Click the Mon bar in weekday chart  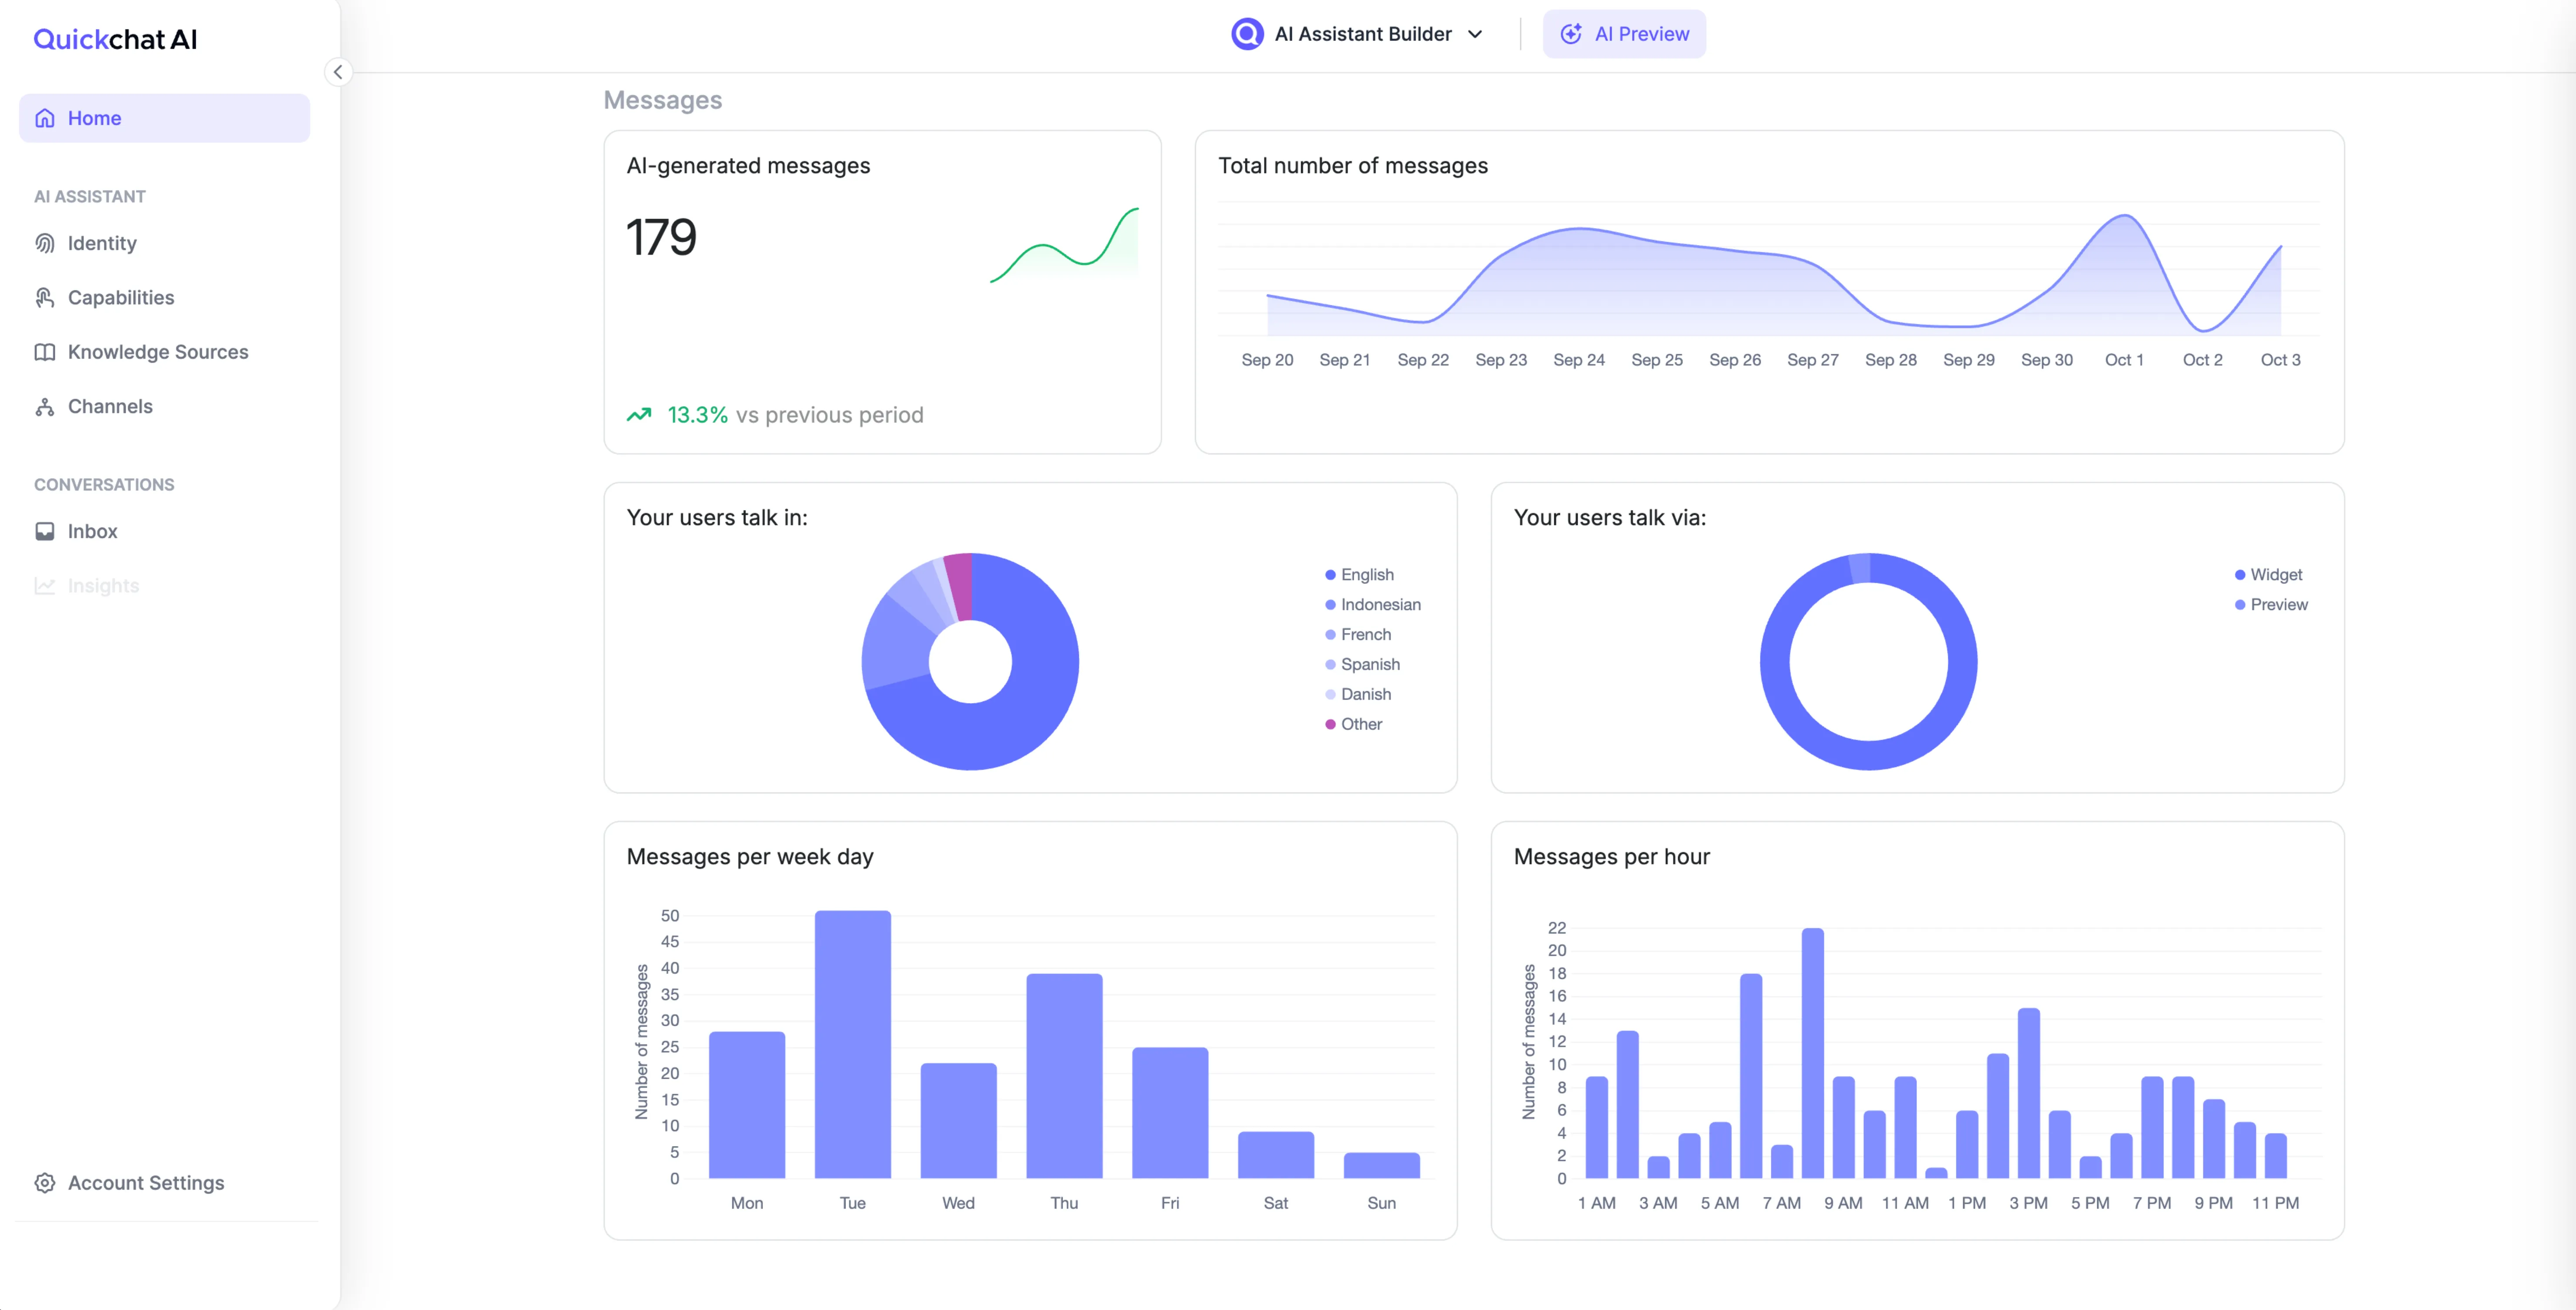747,1105
